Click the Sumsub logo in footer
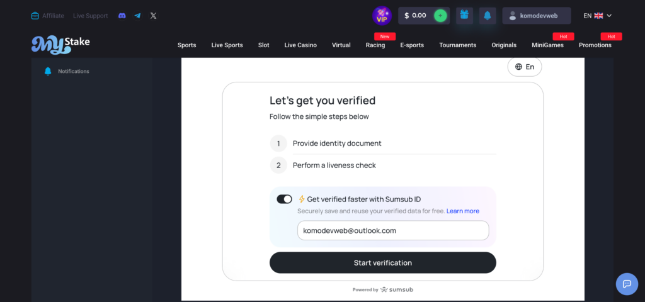The height and width of the screenshot is (302, 645). [x=397, y=289]
